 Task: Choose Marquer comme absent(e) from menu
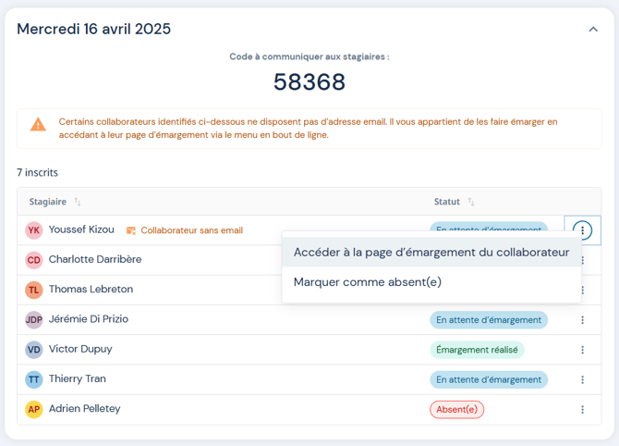pyautogui.click(x=368, y=282)
